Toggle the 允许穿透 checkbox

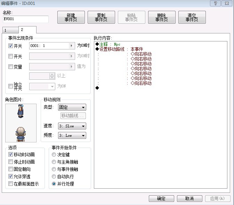pos(10,176)
